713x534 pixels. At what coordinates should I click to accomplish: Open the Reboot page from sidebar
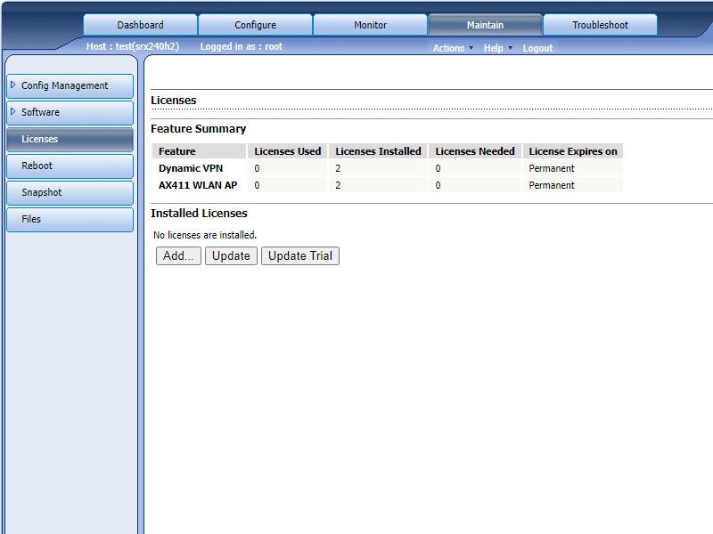(x=70, y=166)
